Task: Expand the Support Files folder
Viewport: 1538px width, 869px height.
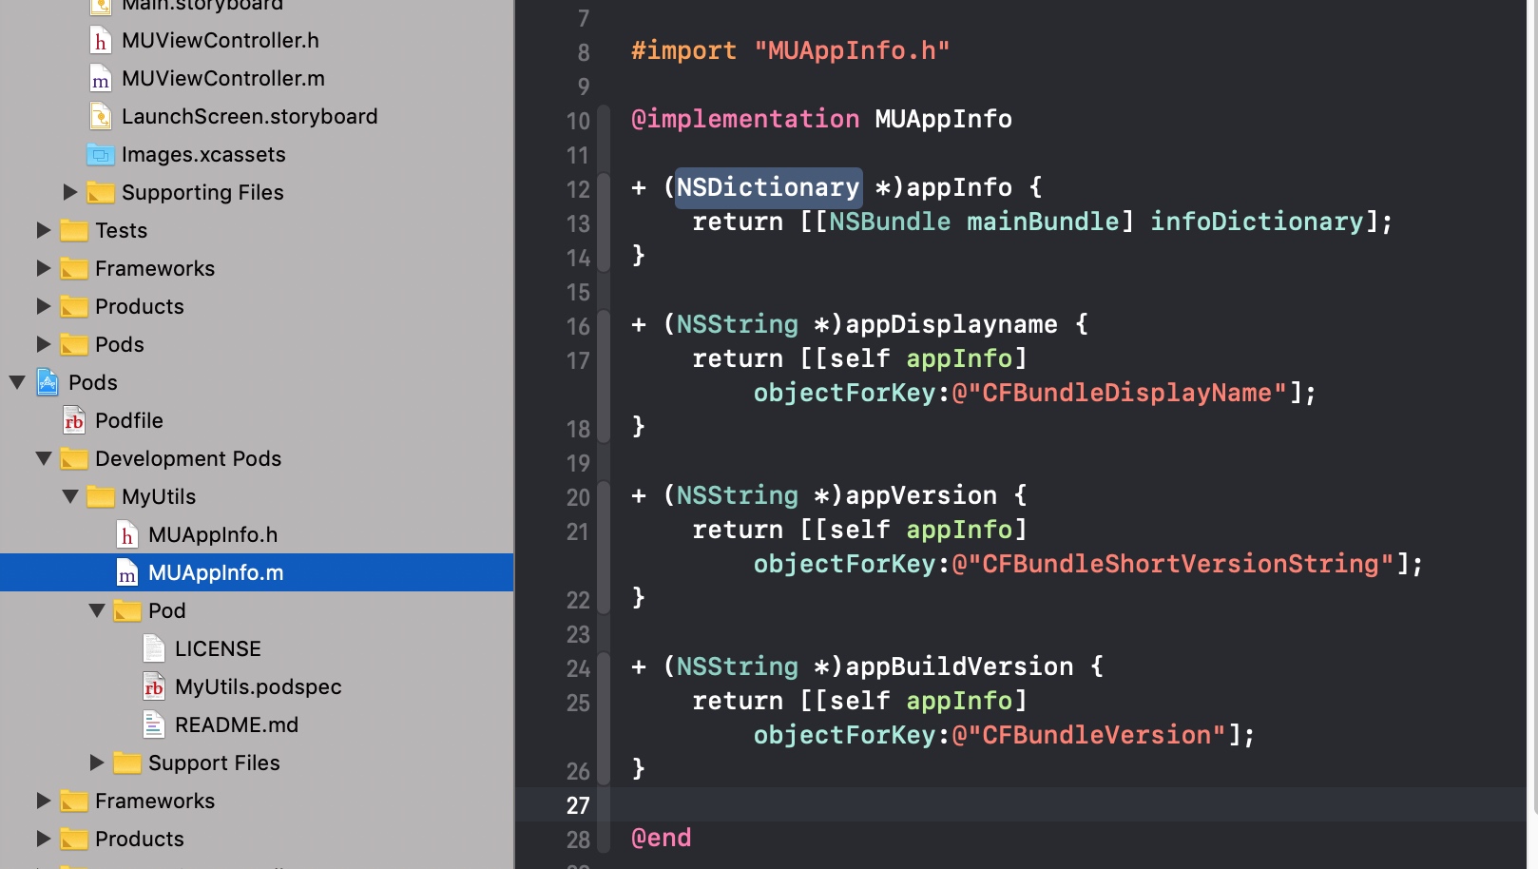Action: [x=96, y=763]
